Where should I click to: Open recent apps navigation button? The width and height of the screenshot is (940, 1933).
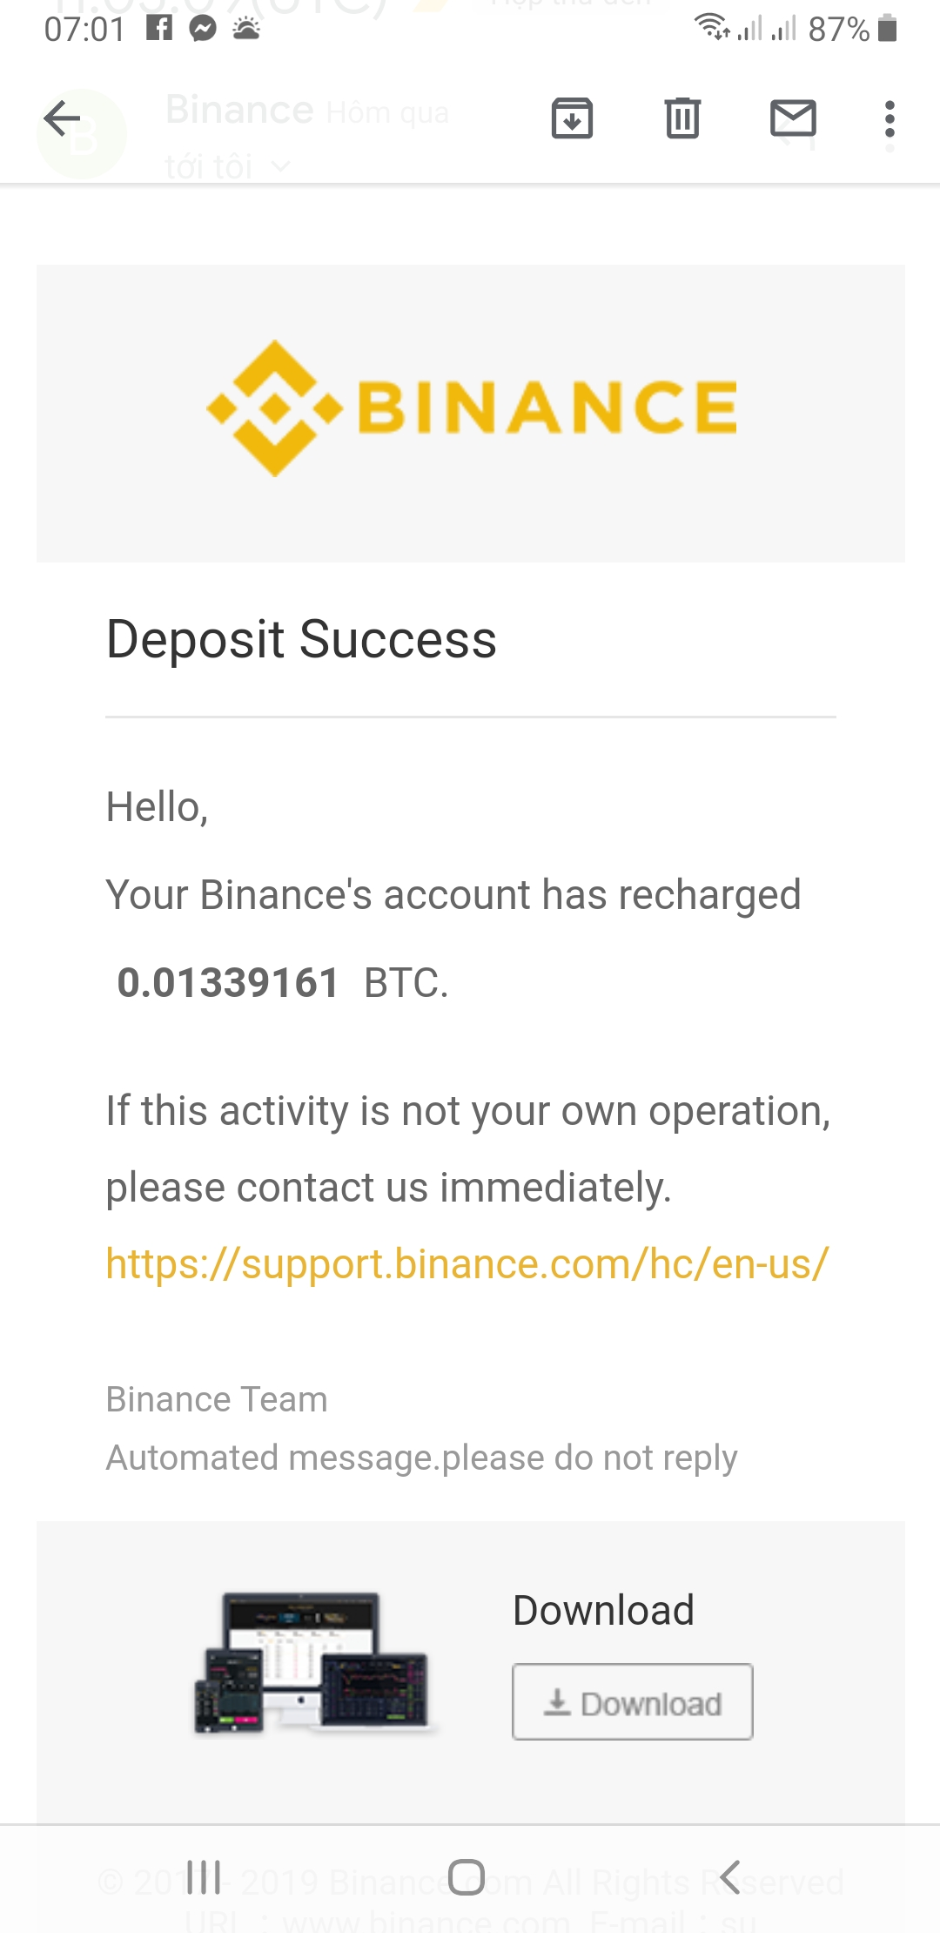tap(204, 1876)
